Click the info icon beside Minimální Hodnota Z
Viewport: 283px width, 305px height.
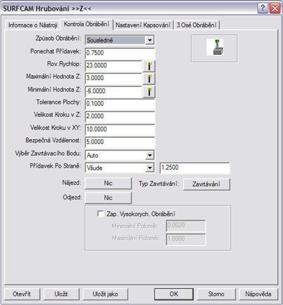tap(149, 91)
